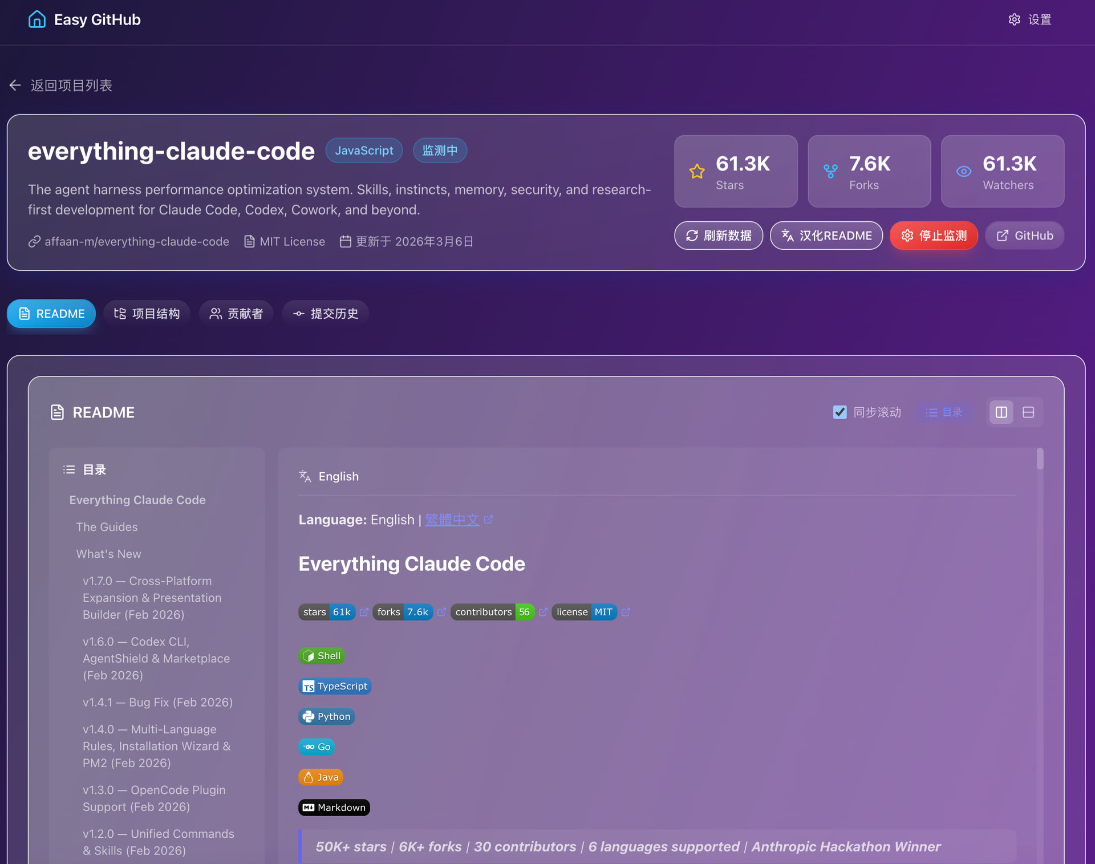The width and height of the screenshot is (1095, 864).
Task: Click affaan-m/everything-claude-code repo path
Action: coord(137,242)
